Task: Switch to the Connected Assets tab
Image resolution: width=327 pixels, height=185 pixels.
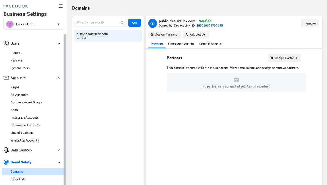Action: (181, 44)
